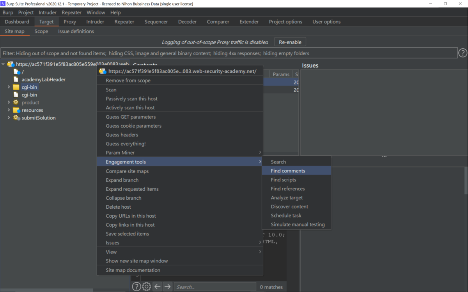Open search settings gear icon
Screen dimensions: 468x292
[146, 287]
